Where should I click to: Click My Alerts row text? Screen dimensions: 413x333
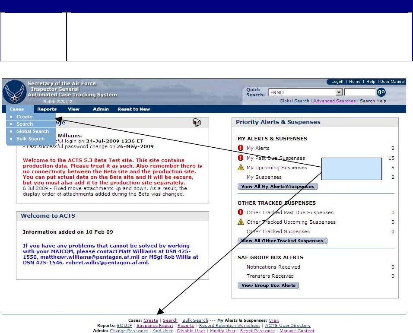(258, 148)
